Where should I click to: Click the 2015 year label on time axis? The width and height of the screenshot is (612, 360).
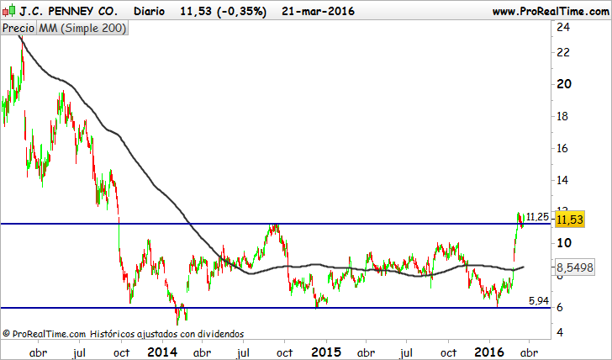(x=326, y=352)
